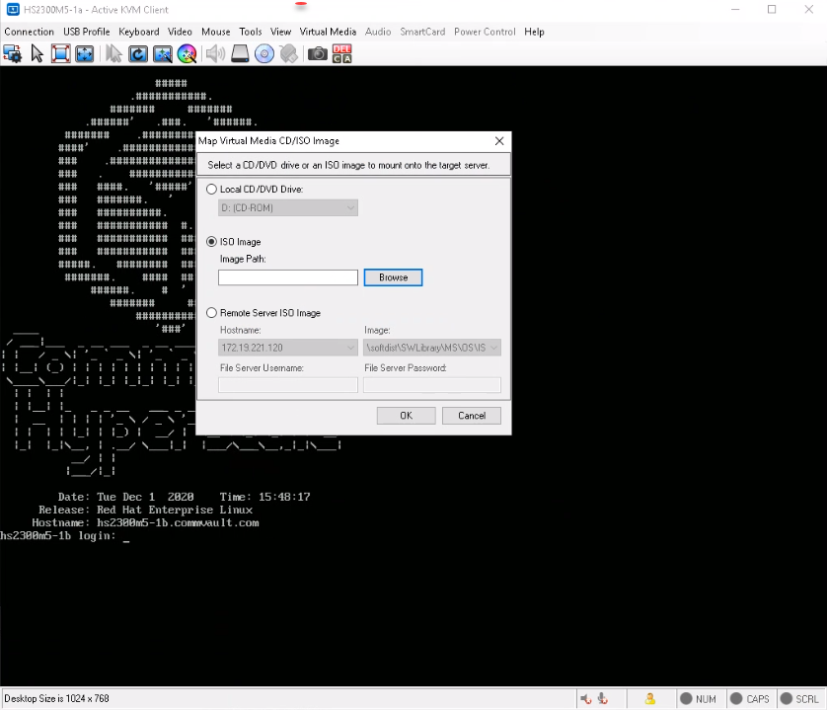Click inside the Image Path input field
This screenshot has width=827, height=710.
287,277
